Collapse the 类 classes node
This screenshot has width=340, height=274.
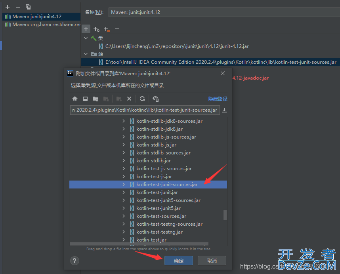[x=86, y=38]
